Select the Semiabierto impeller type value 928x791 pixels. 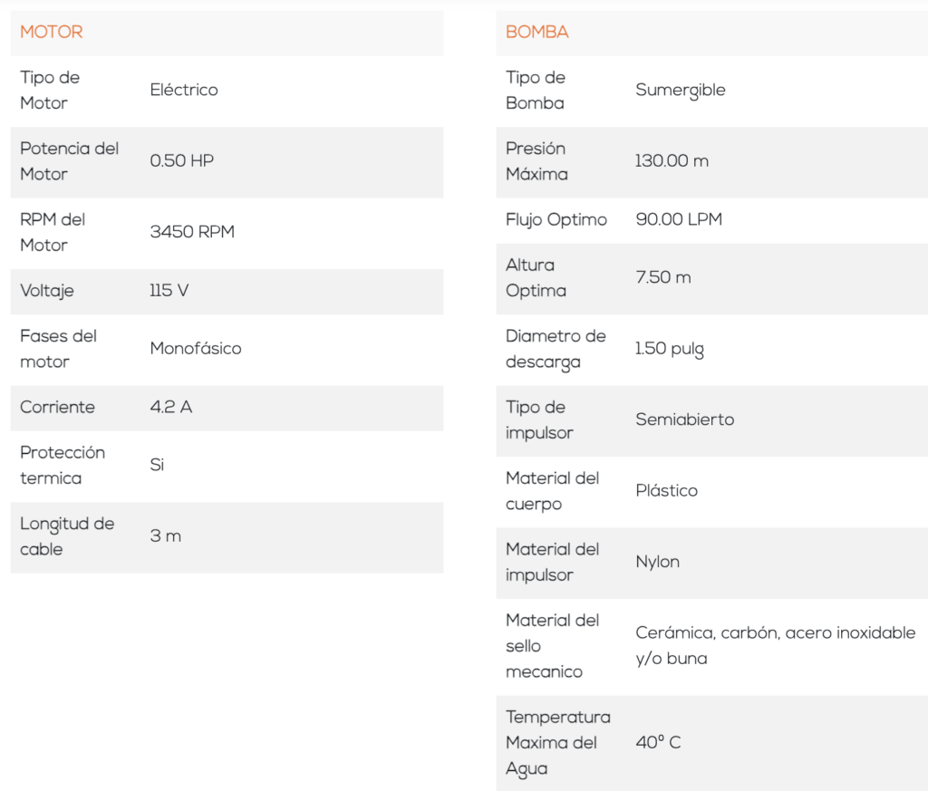(x=685, y=420)
